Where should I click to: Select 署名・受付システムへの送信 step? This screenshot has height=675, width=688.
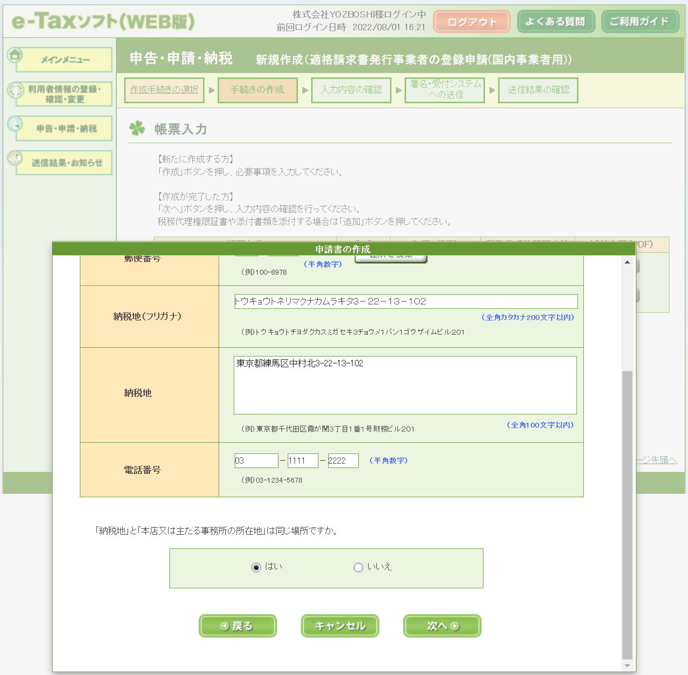click(x=445, y=90)
